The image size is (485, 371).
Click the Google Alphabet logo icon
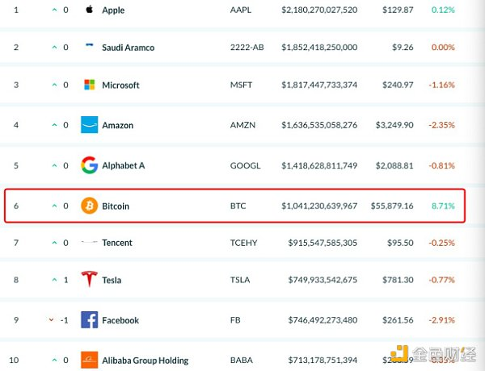[89, 165]
